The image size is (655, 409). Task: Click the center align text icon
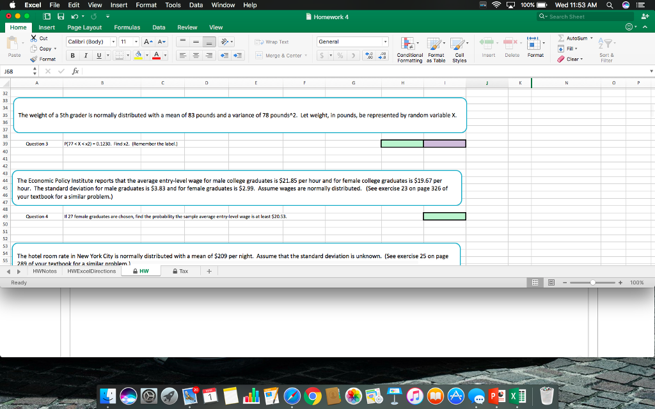click(x=196, y=55)
